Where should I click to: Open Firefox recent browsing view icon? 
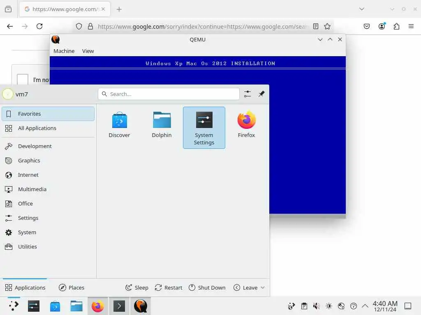pyautogui.click(x=8, y=9)
